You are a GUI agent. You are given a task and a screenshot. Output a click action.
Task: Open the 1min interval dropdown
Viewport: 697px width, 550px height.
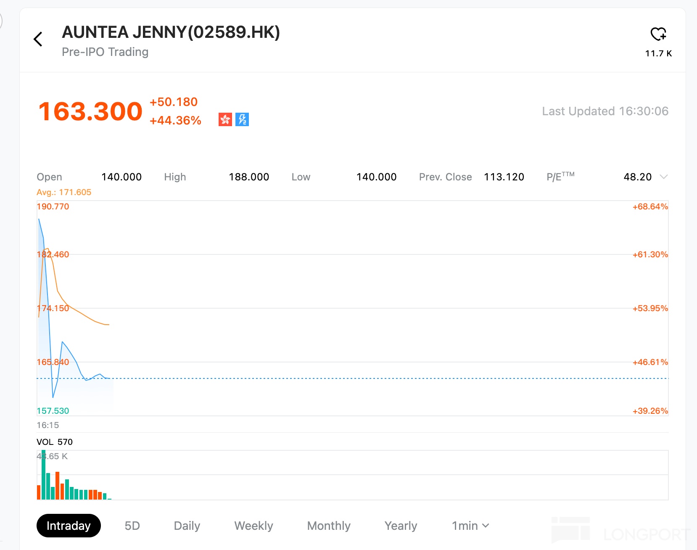tap(470, 526)
